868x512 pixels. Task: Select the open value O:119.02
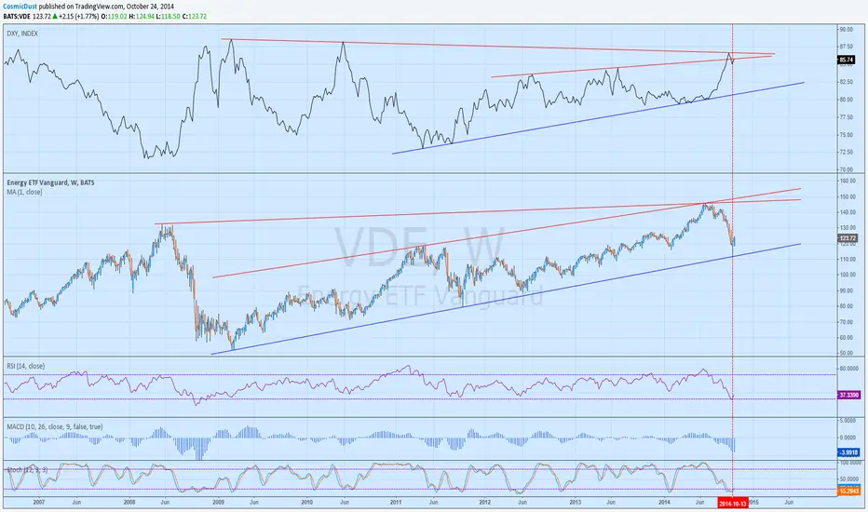tap(114, 17)
